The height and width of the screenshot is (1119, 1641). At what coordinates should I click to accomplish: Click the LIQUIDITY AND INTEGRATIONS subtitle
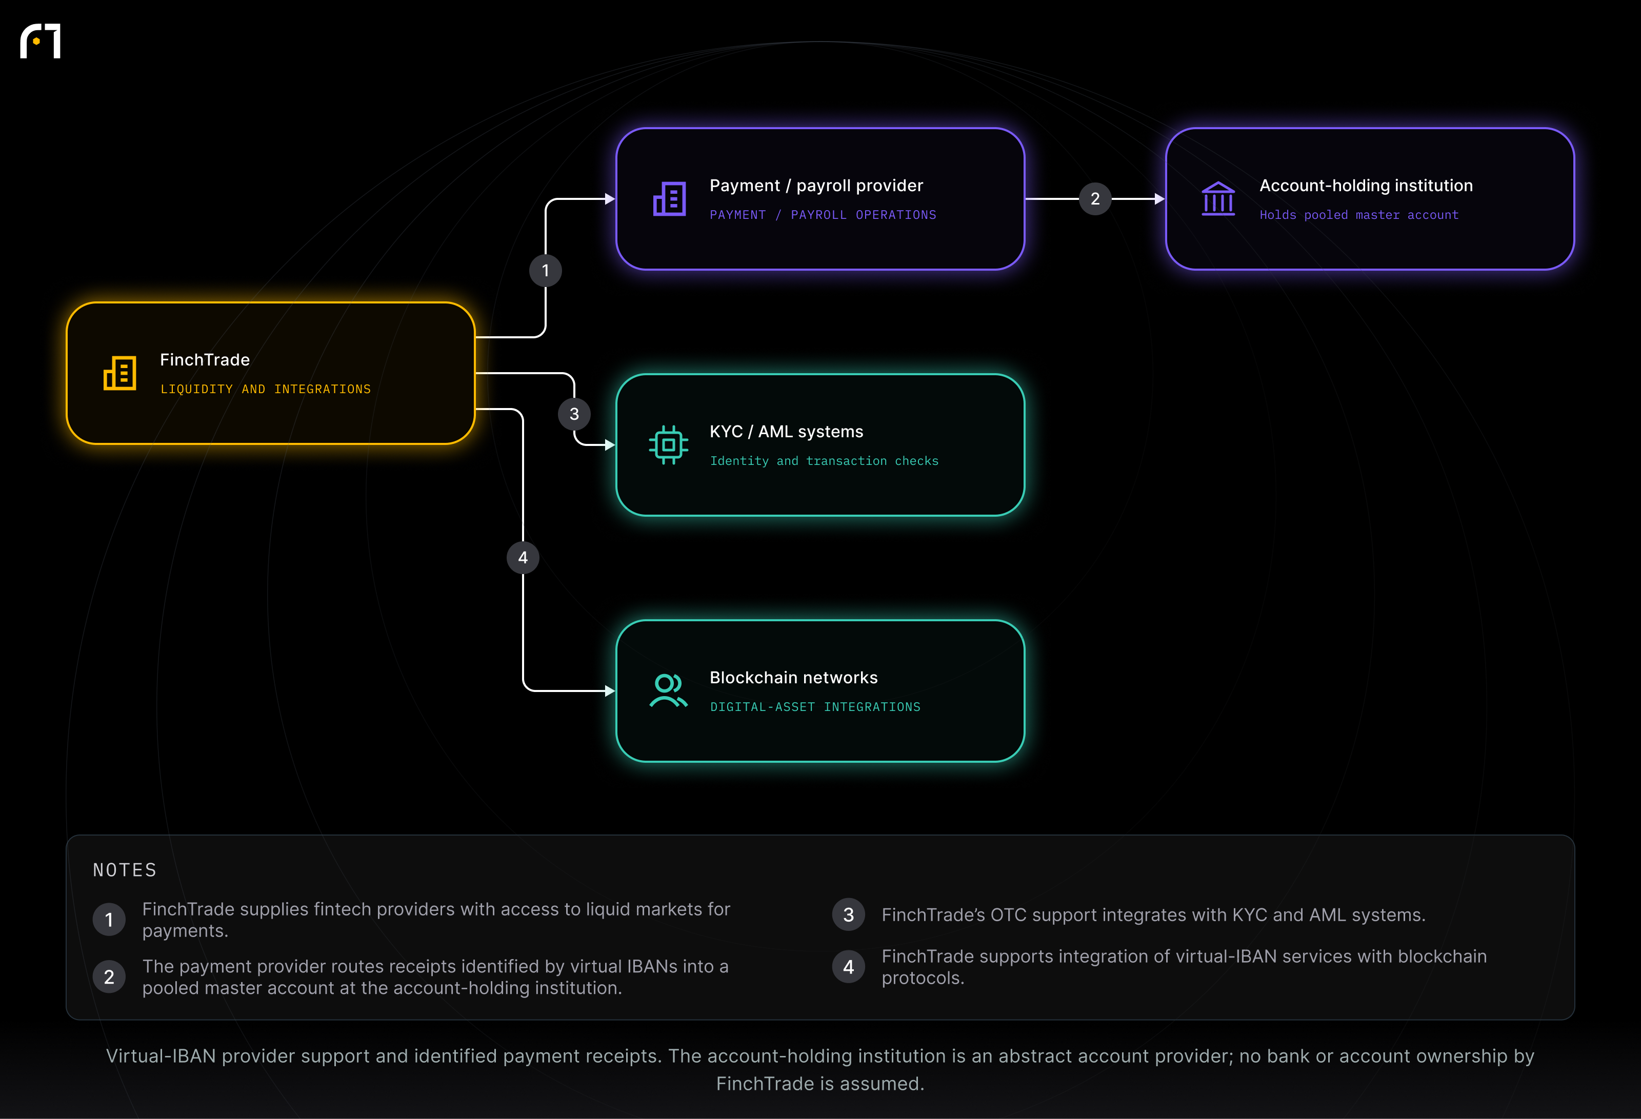266,389
